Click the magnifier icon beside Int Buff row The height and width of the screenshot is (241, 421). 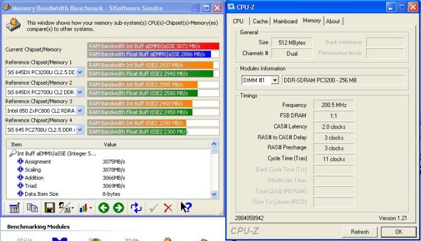point(12,153)
